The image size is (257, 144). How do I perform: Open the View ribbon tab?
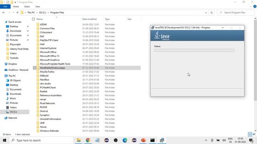[x=37, y=6]
